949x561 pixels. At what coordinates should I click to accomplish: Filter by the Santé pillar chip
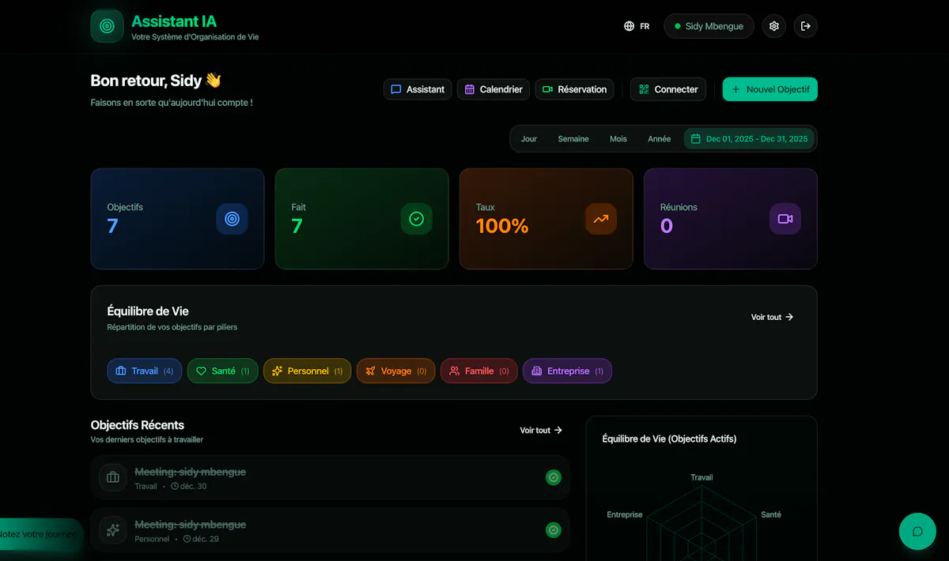click(223, 371)
